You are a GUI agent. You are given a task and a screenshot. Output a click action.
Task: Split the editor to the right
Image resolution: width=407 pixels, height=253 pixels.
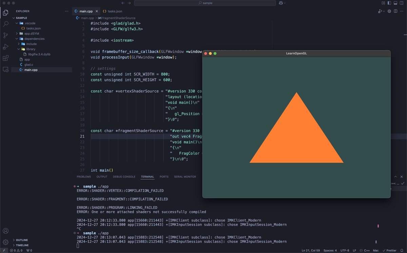[395, 11]
